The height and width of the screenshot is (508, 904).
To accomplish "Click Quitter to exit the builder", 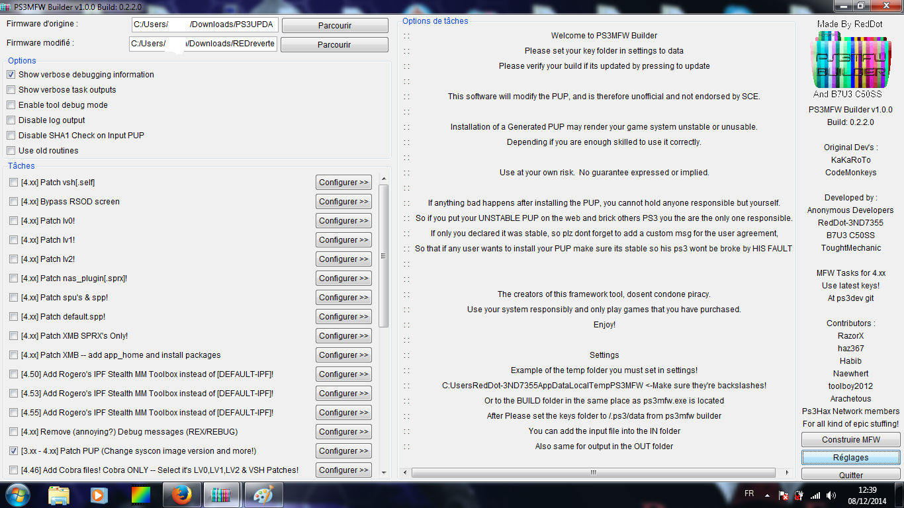I will point(851,474).
